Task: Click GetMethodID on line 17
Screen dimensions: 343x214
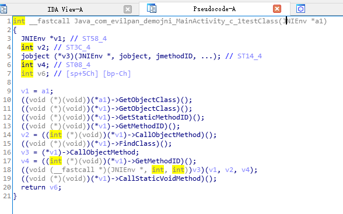Action: 157,161
